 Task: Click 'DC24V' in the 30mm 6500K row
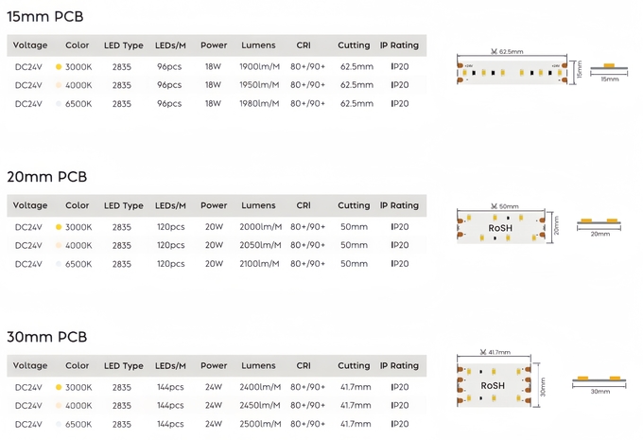(28, 425)
